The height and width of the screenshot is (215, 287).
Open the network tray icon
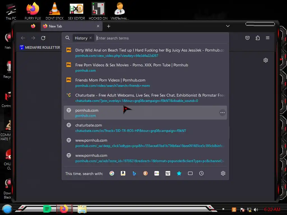[249, 210]
